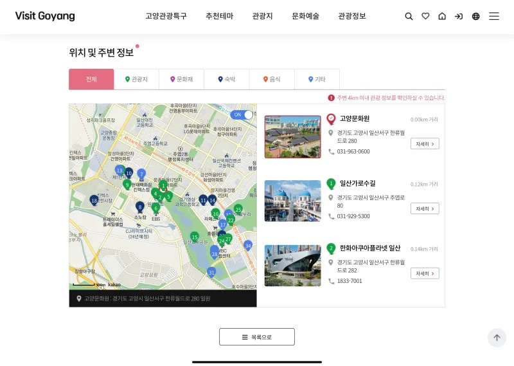This screenshot has height=366, width=514.
Task: Click phone number 031-963-0600
Action: 353,152
